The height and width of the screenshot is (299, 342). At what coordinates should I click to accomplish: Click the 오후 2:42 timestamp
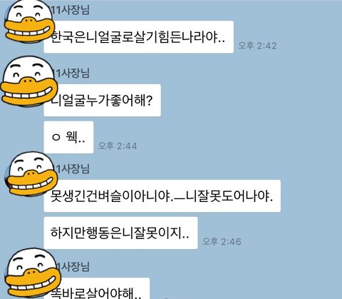coord(258,46)
